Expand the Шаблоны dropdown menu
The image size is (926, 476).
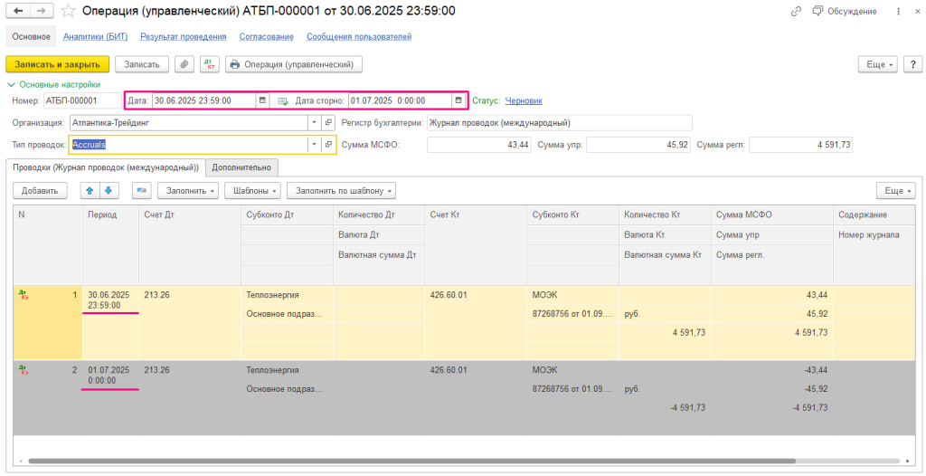pos(253,190)
